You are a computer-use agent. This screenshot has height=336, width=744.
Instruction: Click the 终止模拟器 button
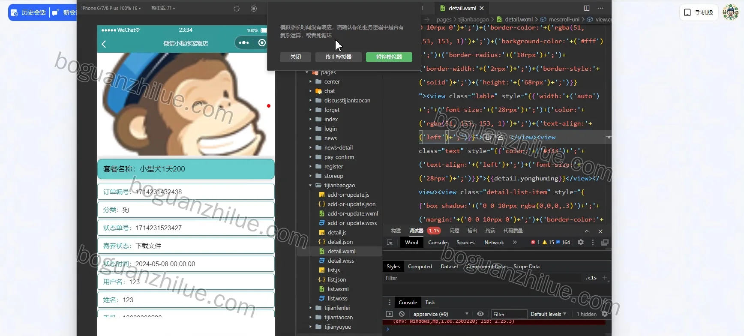(339, 57)
